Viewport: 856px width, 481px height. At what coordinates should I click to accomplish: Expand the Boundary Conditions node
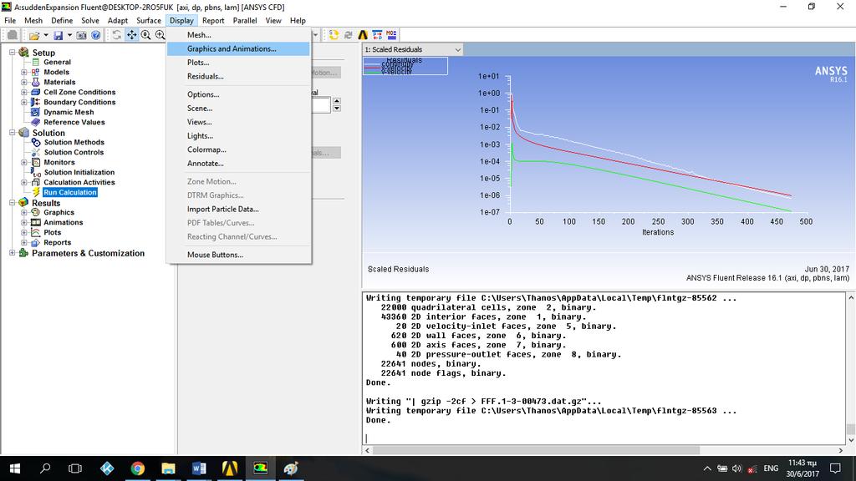click(24, 102)
